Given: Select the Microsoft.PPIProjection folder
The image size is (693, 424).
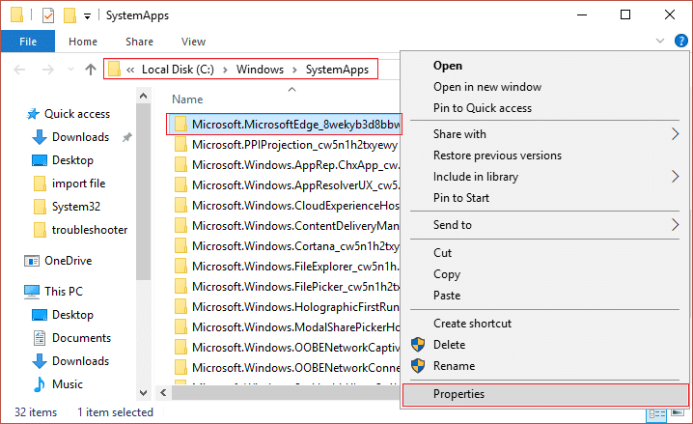Looking at the screenshot, I should (x=286, y=145).
